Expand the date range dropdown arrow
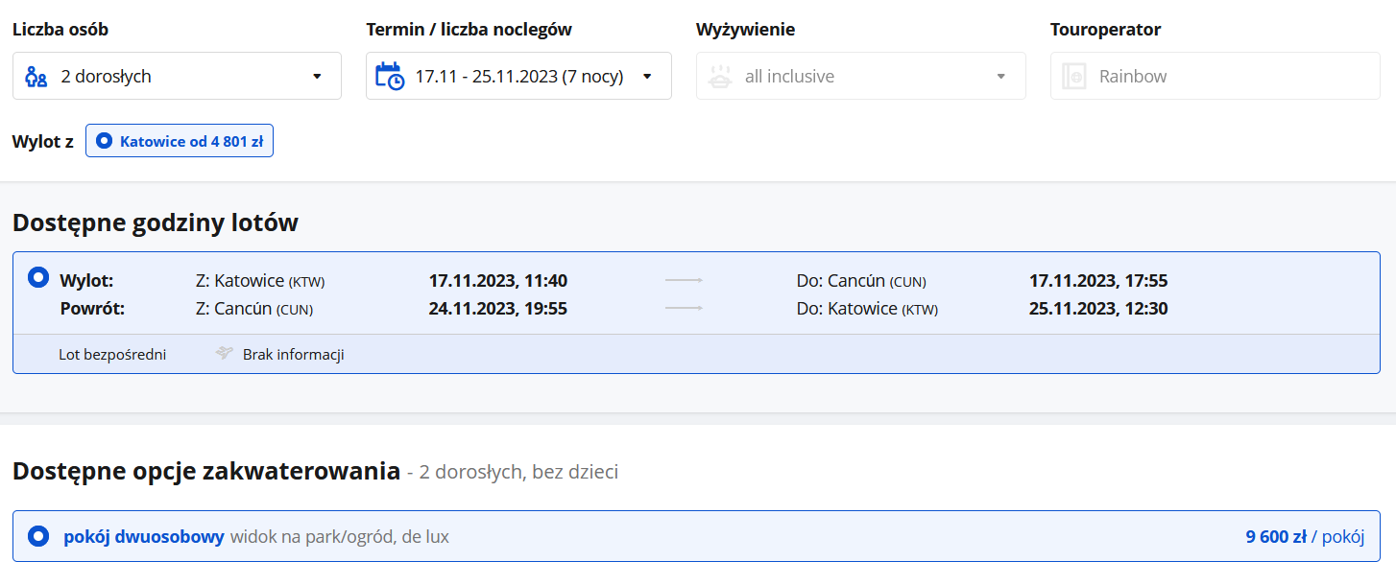Viewport: 1396px width, 585px height. [647, 77]
